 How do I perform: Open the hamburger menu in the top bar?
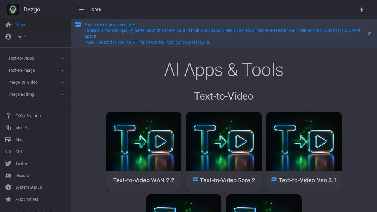[81, 9]
